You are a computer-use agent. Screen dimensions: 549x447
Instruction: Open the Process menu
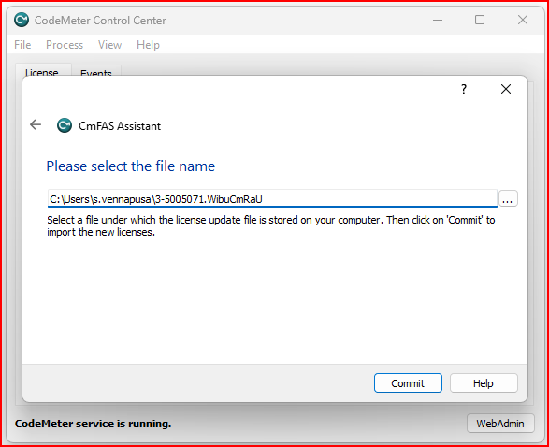(x=65, y=45)
